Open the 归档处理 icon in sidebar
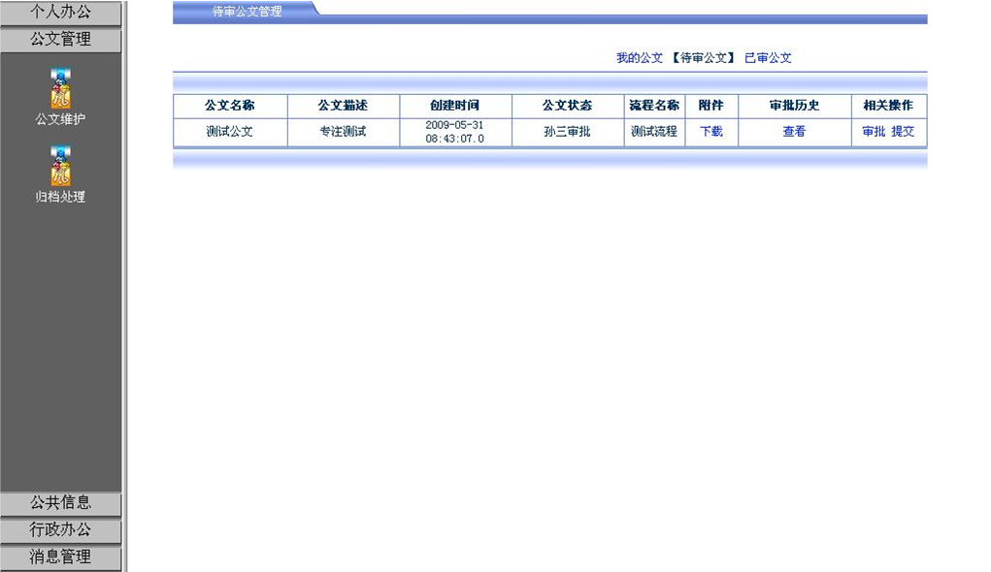Image resolution: width=991 pixels, height=572 pixels. (61, 166)
